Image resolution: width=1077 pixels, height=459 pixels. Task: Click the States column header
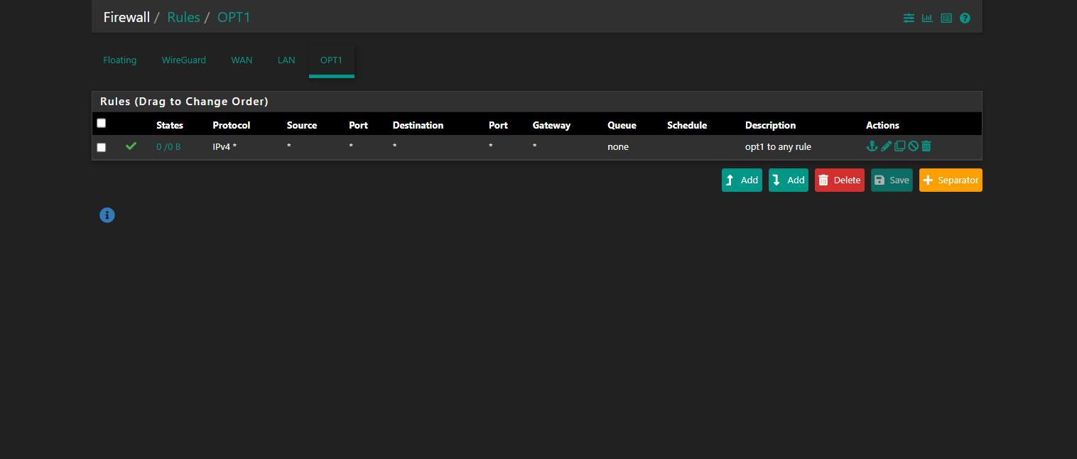tap(170, 125)
